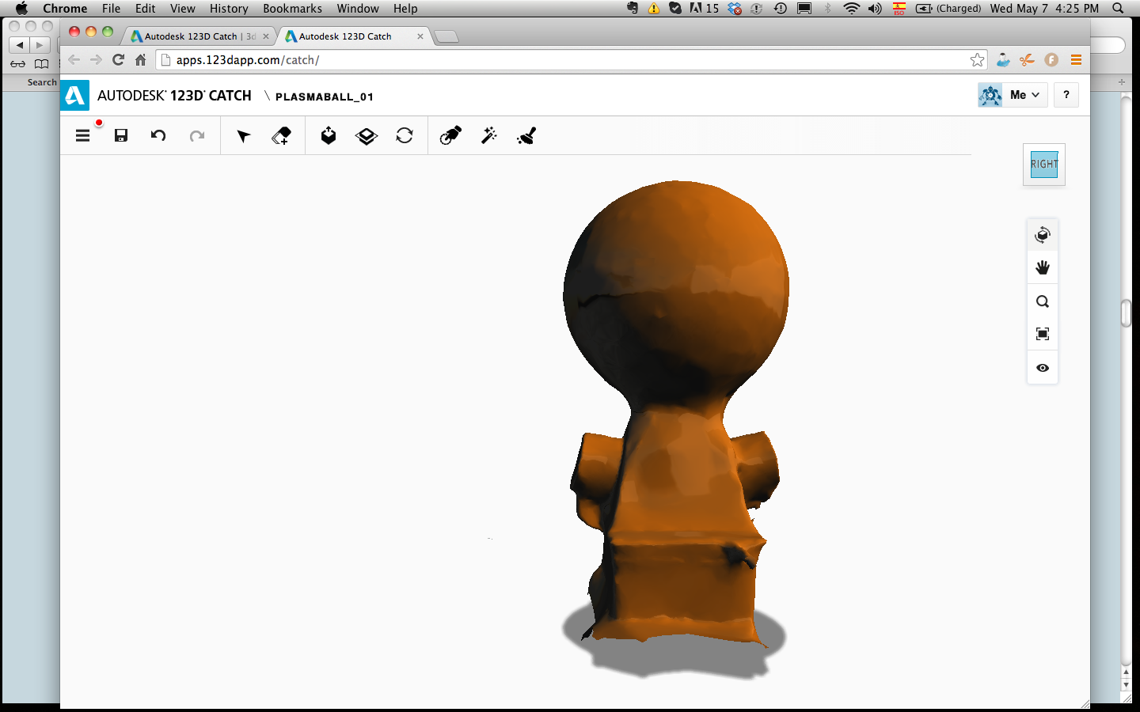Click Chrome back arrow
Viewport: 1140px width, 712px height.
tap(74, 60)
